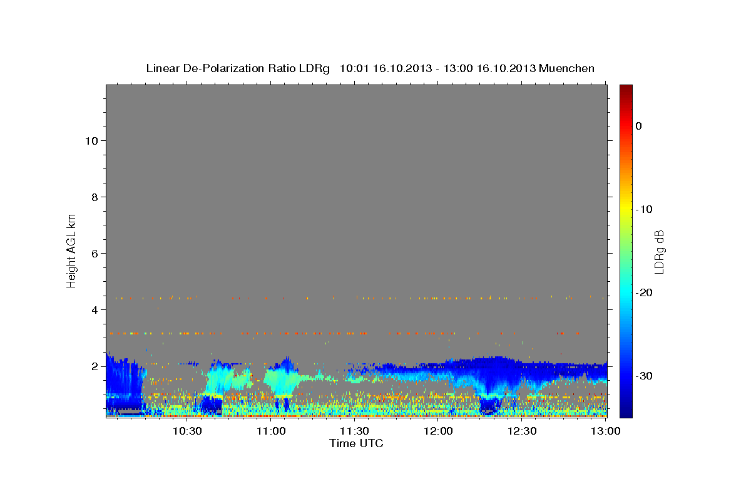The height and width of the screenshot is (501, 751).
Task: Click the height tick label 8
Action: 94,197
